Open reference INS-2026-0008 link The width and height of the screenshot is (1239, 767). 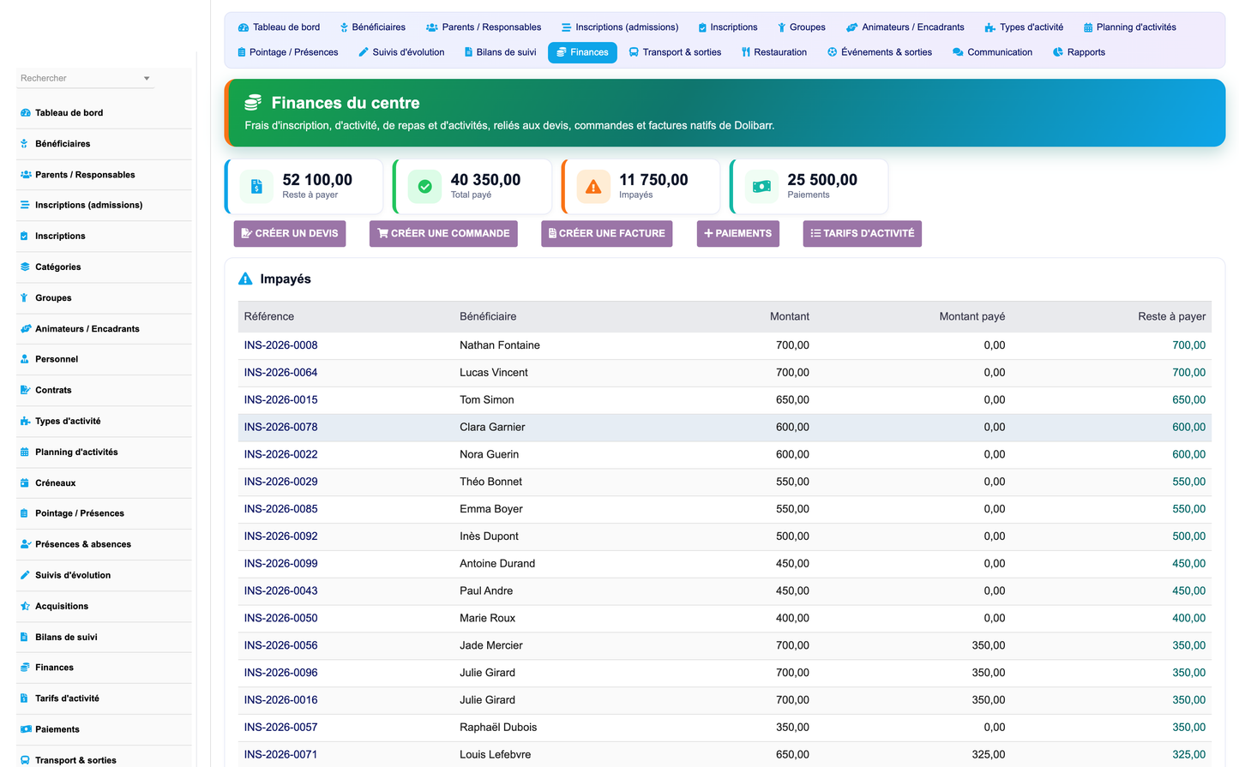[280, 345]
